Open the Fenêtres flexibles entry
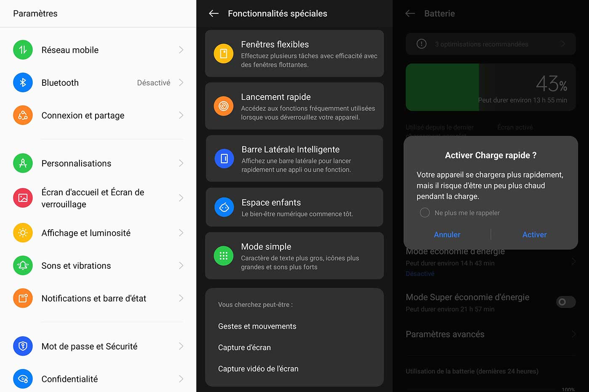Image resolution: width=589 pixels, height=392 pixels. [294, 53]
